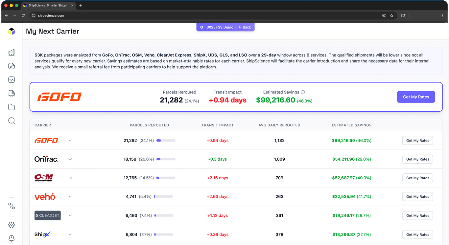
Task: Click the info icon next to Estimated Savings
Action: [302, 92]
